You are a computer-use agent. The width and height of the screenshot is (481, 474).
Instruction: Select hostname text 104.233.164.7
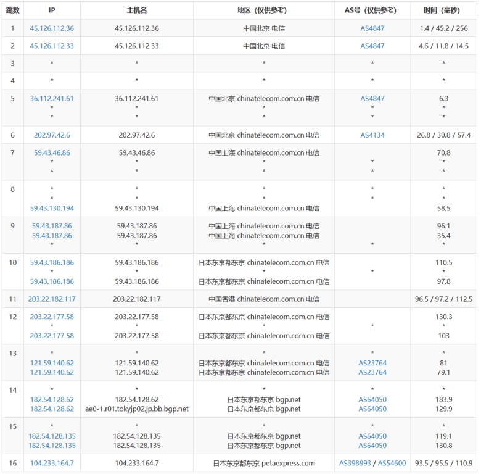click(137, 464)
